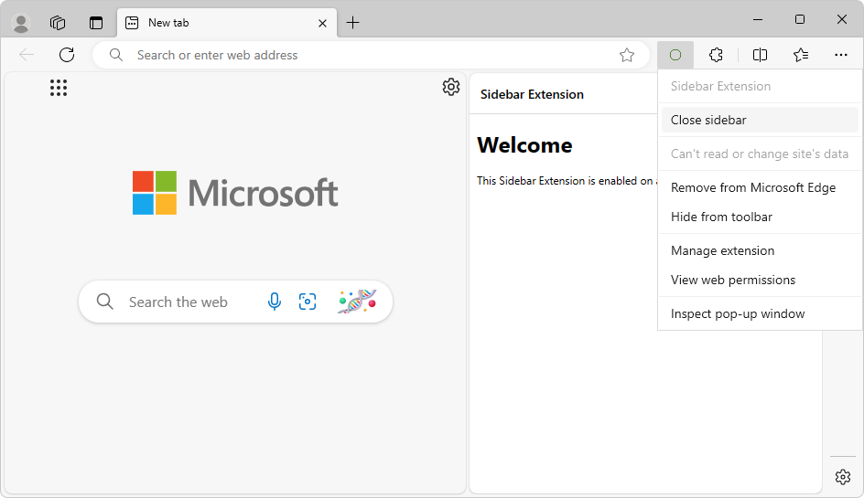The width and height of the screenshot is (864, 498).
Task: Close the New tab tab
Action: pyautogui.click(x=322, y=23)
